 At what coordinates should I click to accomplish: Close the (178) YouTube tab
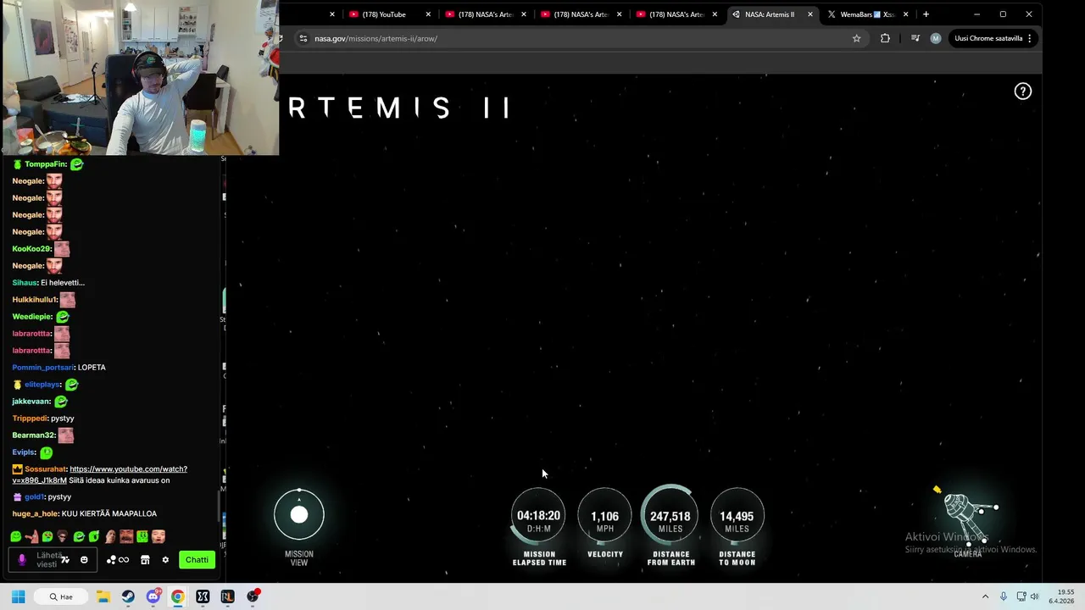(428, 14)
